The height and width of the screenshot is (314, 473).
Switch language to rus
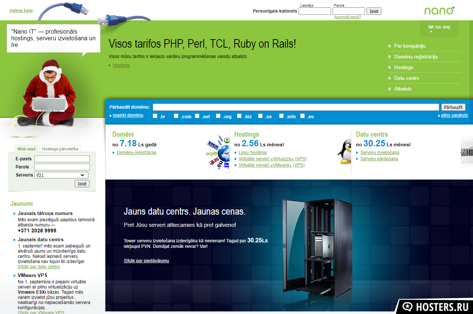pos(438,27)
